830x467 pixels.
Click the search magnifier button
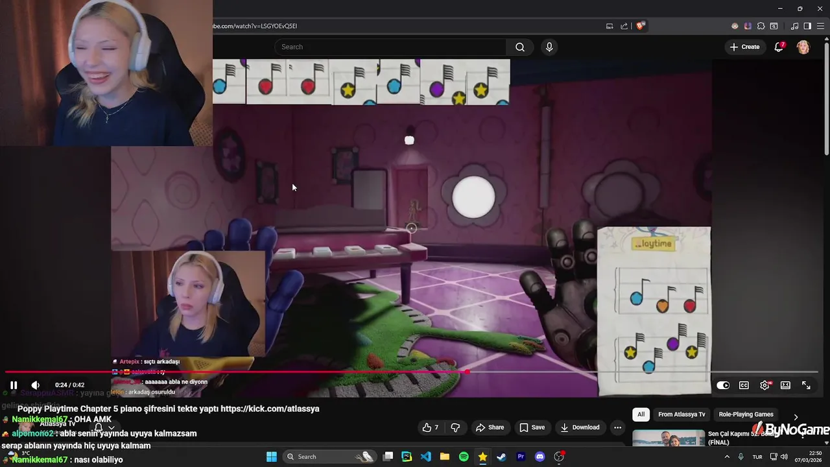click(520, 47)
